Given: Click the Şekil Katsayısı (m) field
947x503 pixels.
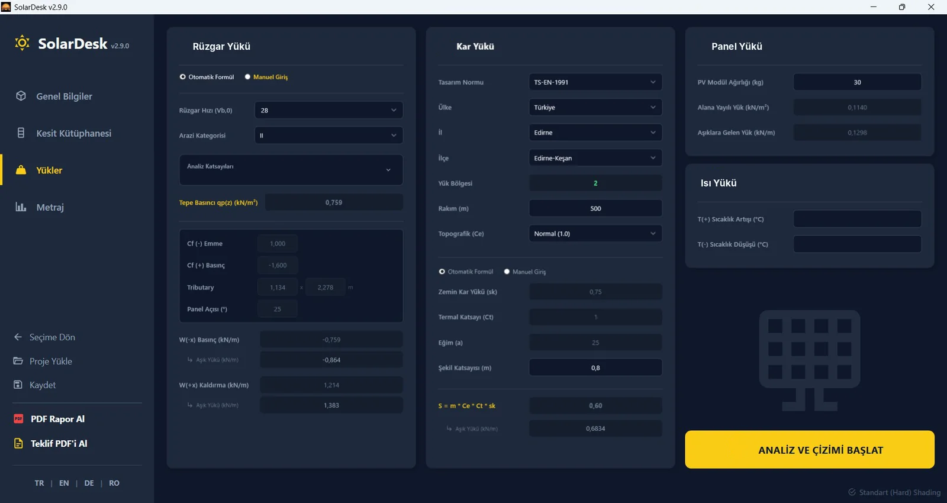Looking at the screenshot, I should click(595, 367).
